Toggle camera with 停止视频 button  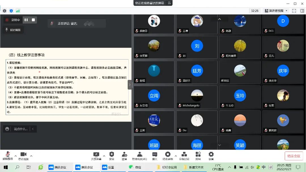(x=23, y=156)
